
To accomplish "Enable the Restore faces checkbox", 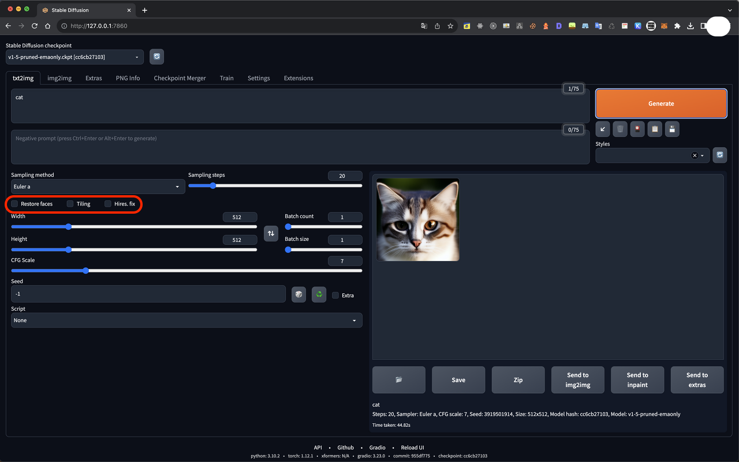I will [x=14, y=204].
